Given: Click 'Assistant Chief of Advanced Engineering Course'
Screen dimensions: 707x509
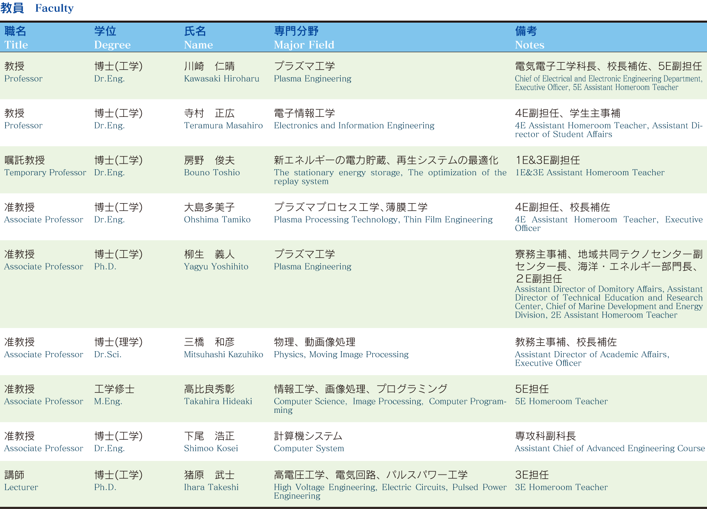Looking at the screenshot, I should [610, 448].
